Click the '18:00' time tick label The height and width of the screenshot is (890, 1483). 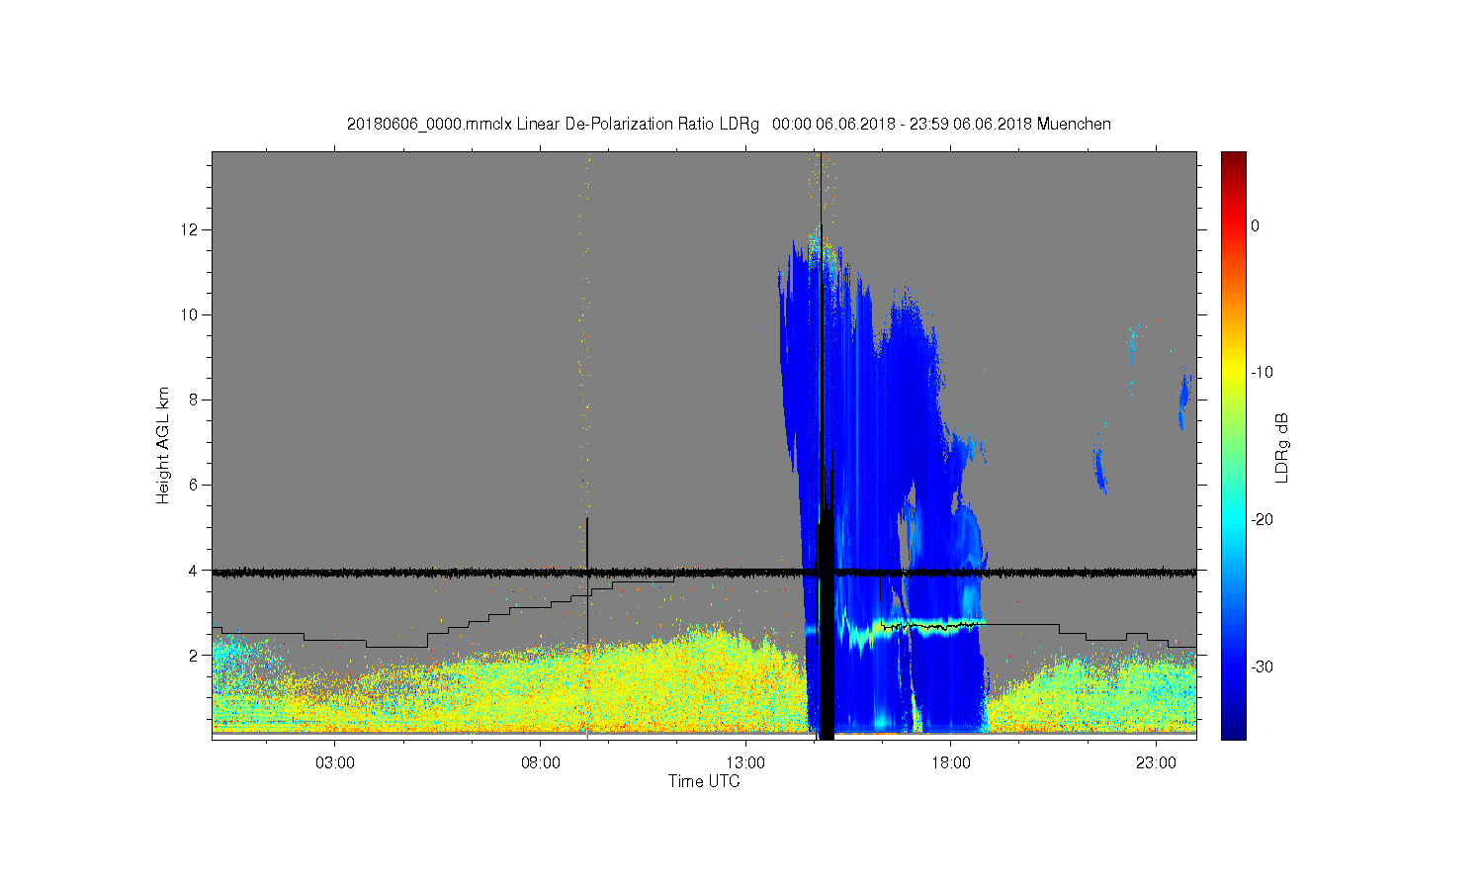click(x=951, y=763)
